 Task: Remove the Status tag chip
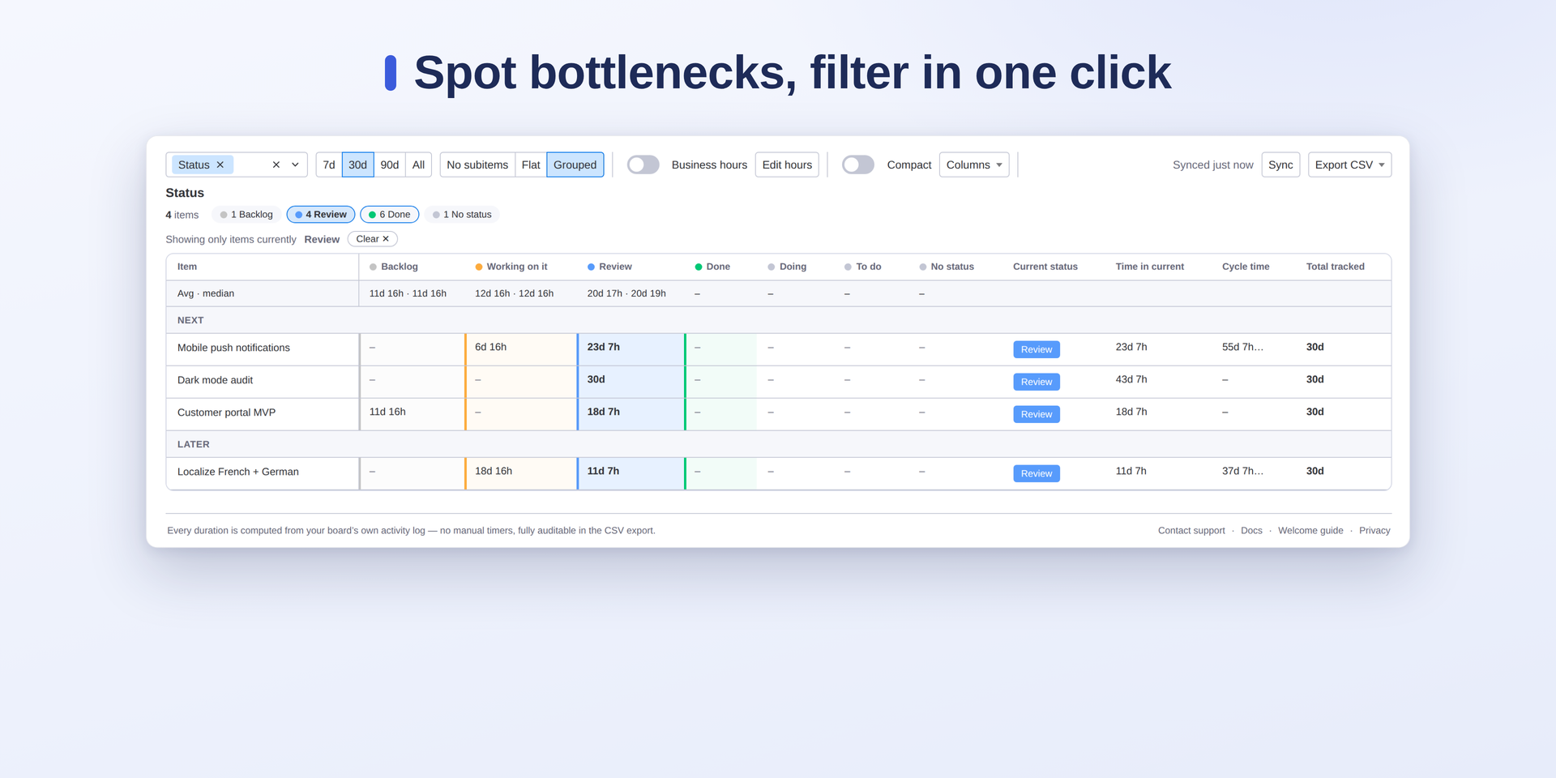(220, 165)
